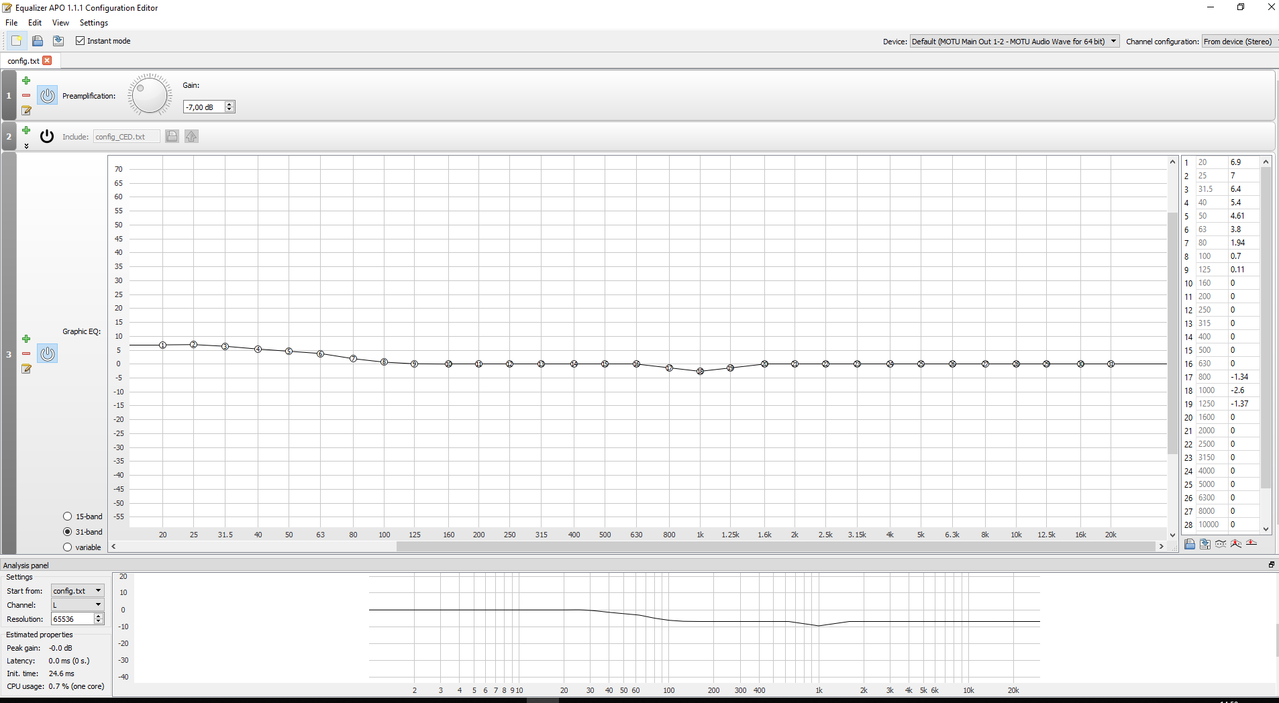Select the band 2 point at 25 Hz
Screen dimensions: 1279x703
pos(193,344)
